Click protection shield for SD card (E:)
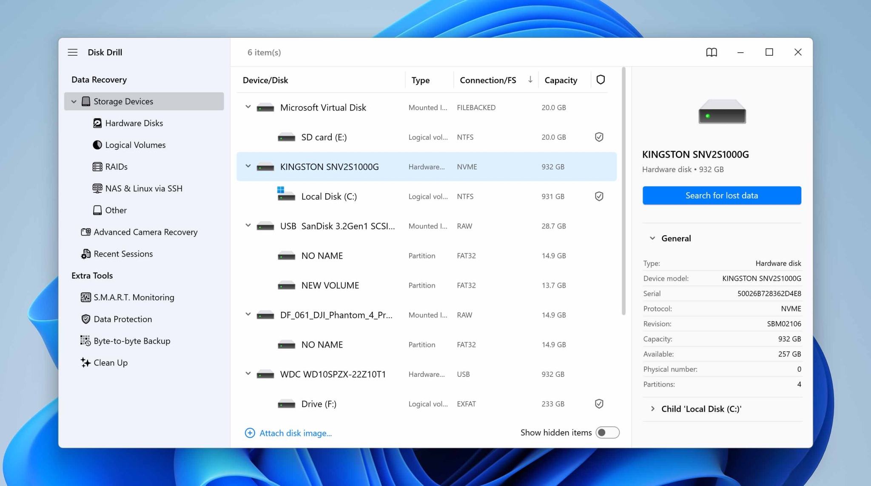871x486 pixels. [599, 137]
